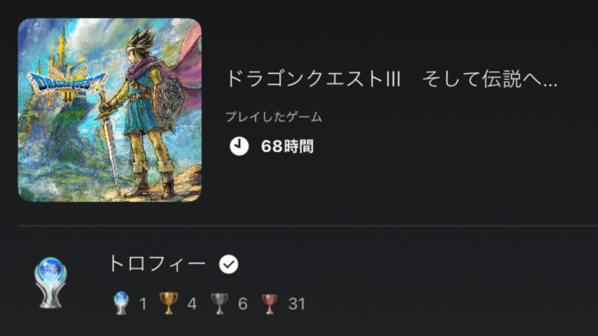The image size is (598, 336).
Task: Click the clock playtime icon
Action: point(239,146)
